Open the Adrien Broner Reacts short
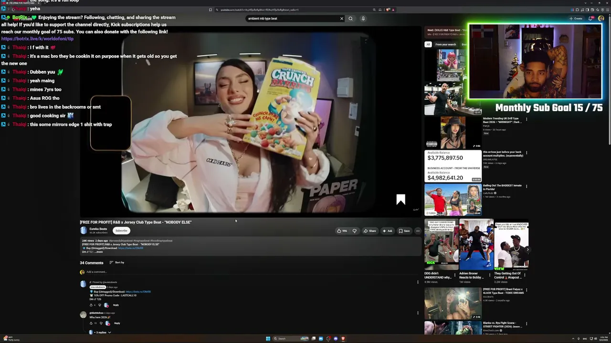This screenshot has width=611, height=343. point(476,244)
